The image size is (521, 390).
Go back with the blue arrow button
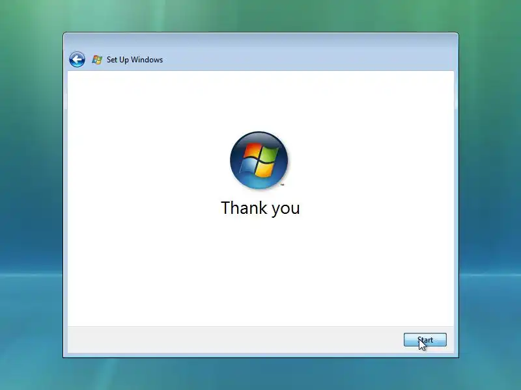[77, 60]
